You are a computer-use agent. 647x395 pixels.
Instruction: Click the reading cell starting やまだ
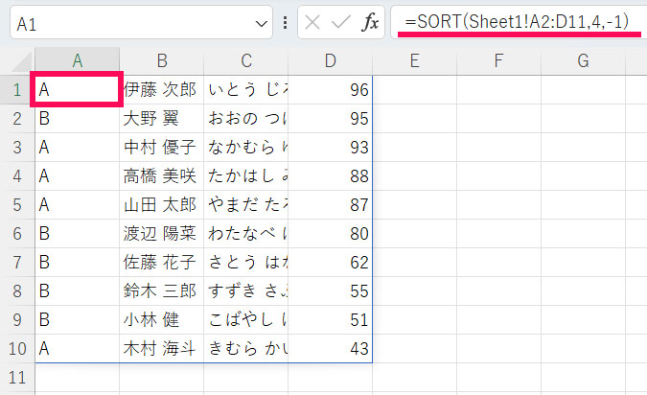(246, 205)
